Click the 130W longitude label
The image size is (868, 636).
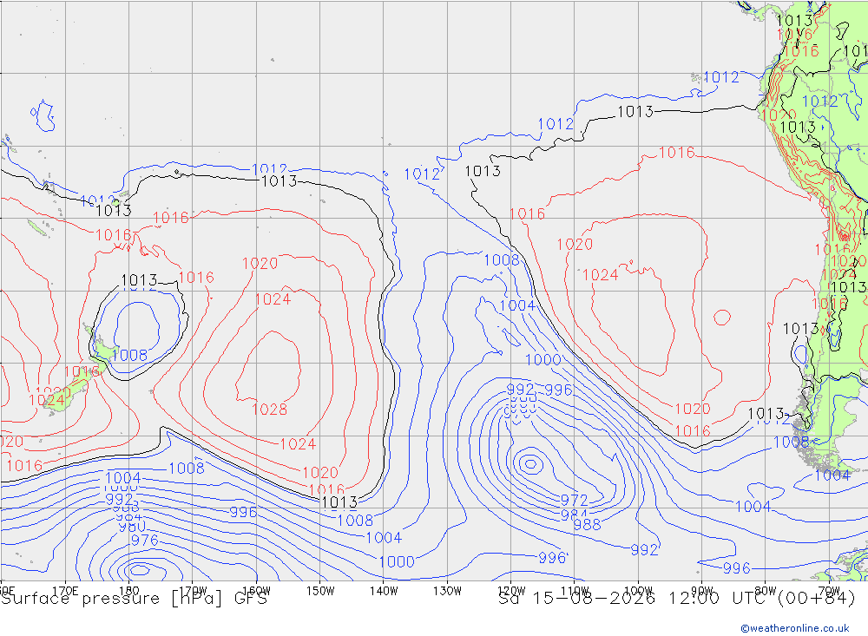tap(447, 591)
